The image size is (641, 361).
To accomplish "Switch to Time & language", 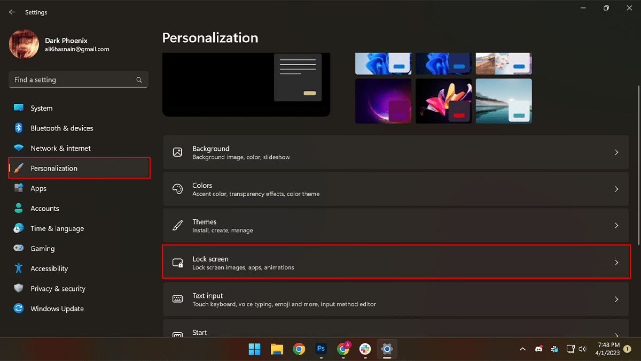I will point(57,228).
